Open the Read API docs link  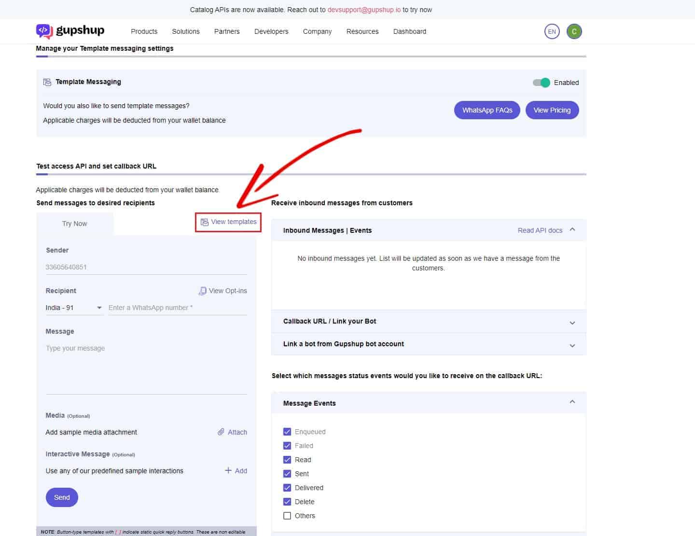point(540,230)
